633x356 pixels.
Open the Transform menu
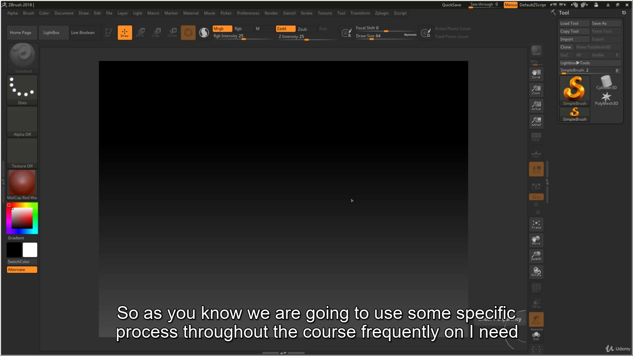360,13
